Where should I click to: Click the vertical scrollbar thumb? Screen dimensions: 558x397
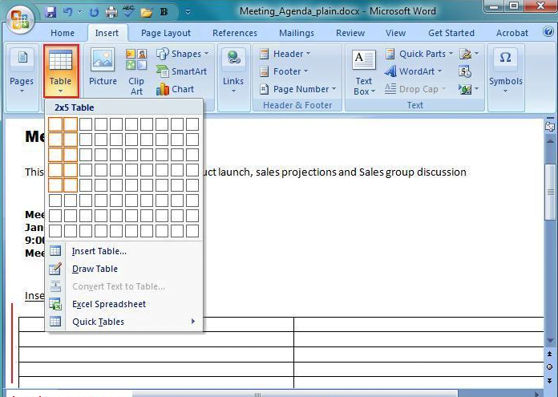(x=550, y=192)
